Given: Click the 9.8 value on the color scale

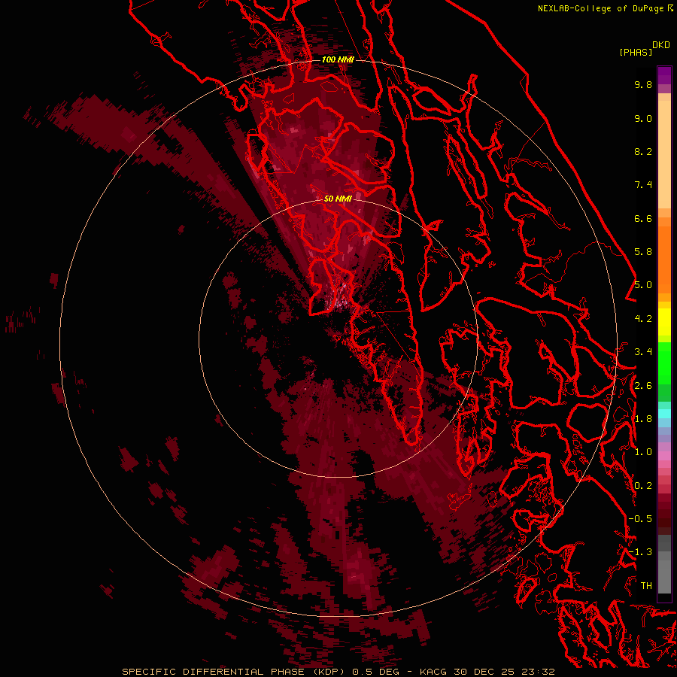Looking at the screenshot, I should coord(643,84).
